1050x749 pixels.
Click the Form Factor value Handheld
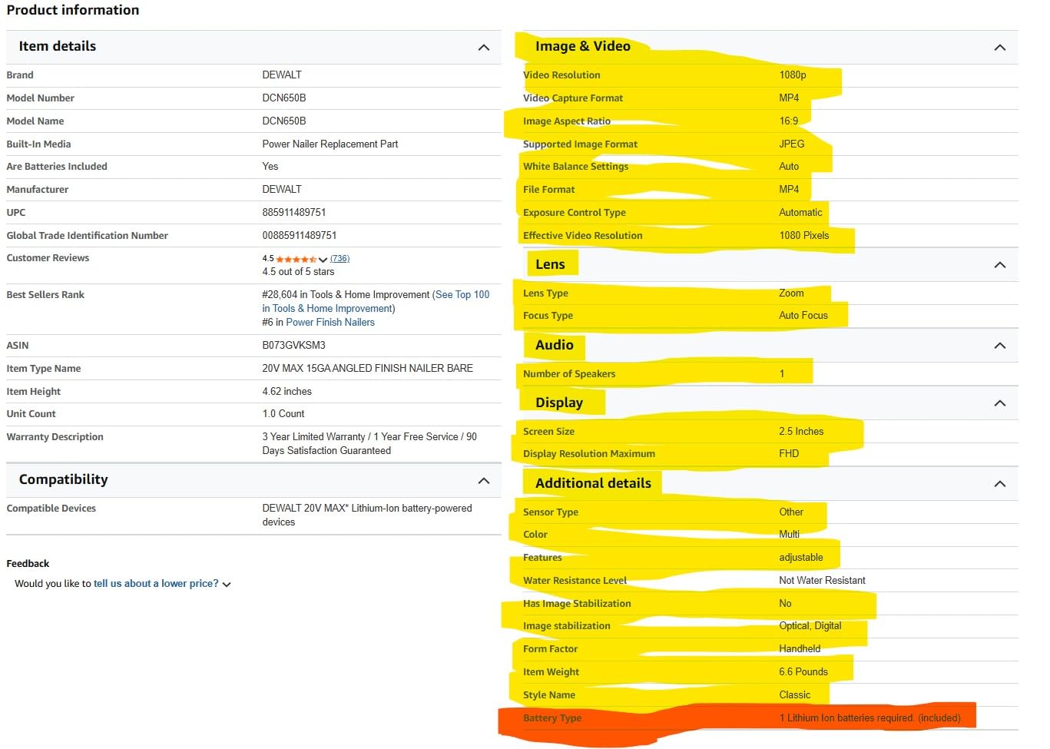(800, 649)
